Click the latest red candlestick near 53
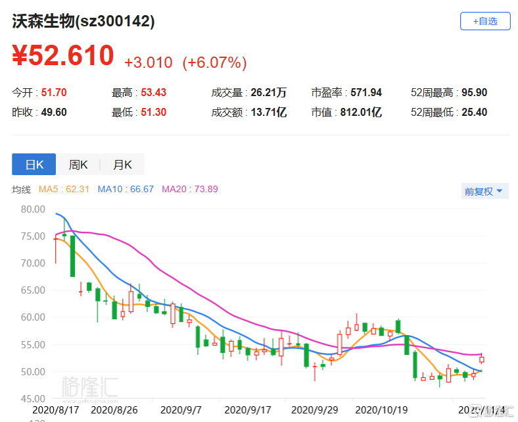Screen dimensions: 518x422 click(x=482, y=359)
